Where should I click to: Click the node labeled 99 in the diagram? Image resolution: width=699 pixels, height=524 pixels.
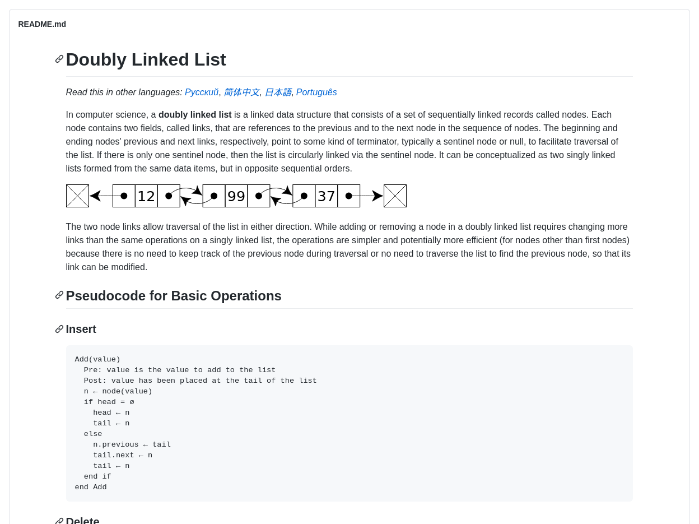point(236,196)
